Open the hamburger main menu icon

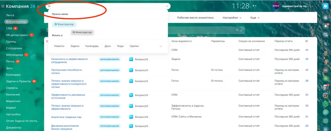[3, 6]
